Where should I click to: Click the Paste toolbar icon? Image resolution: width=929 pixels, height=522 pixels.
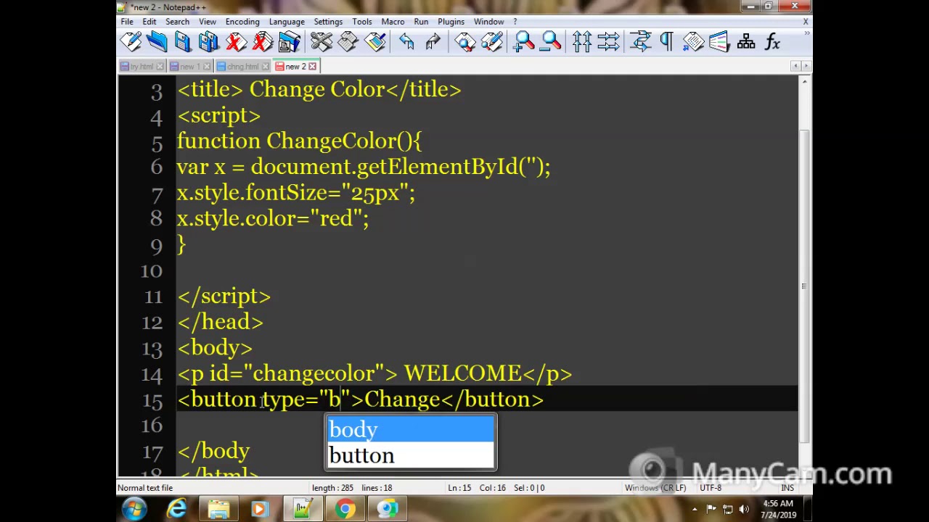click(375, 42)
